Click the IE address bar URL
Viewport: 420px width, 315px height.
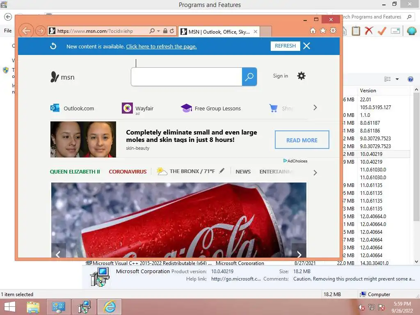pyautogui.click(x=95, y=31)
